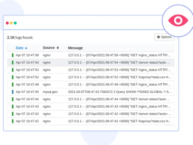This screenshot has width=193, height=145.
Task: Click the Source sort arrows icon
Action: pyautogui.click(x=58, y=48)
